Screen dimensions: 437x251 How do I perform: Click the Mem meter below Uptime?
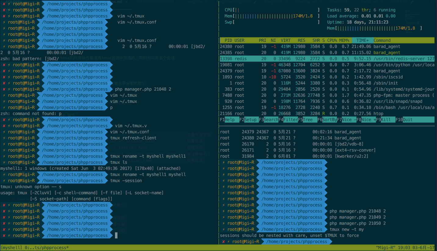point(375,28)
